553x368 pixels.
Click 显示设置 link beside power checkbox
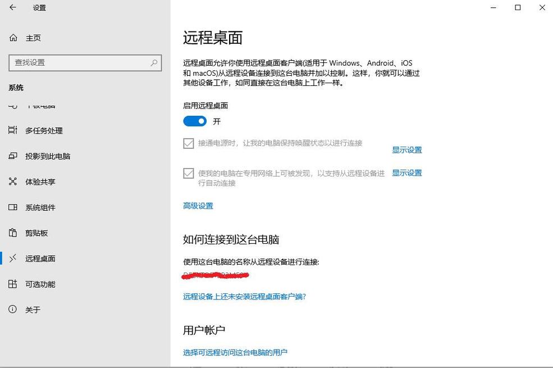407,150
